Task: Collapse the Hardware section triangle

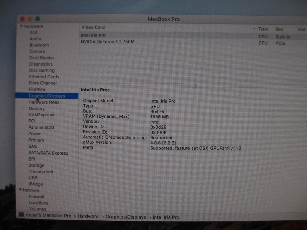Action: (22, 26)
